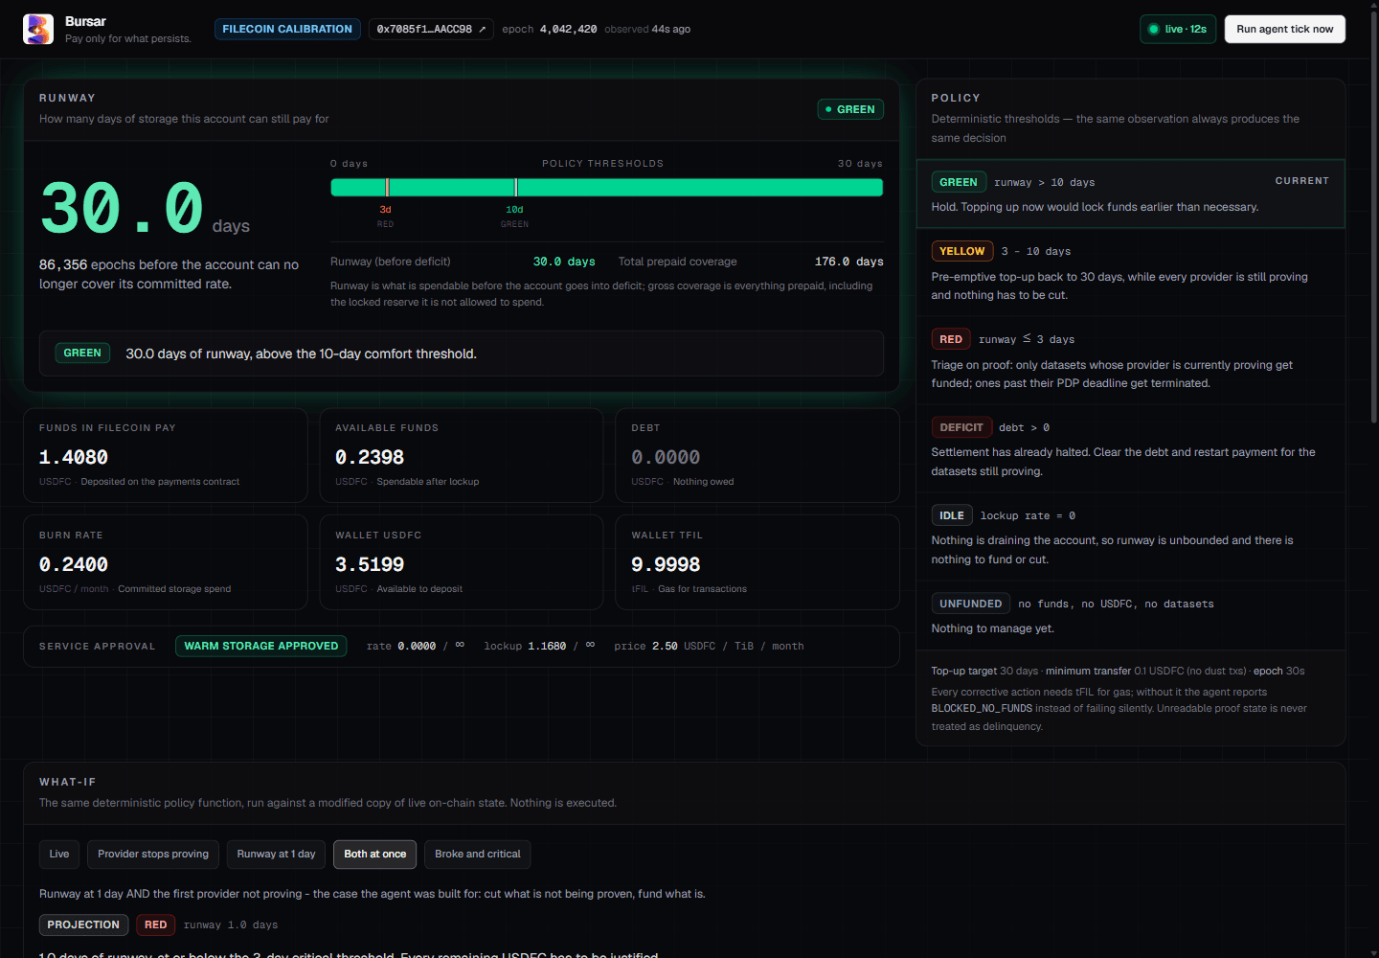Click the Bursar app logo icon

(x=38, y=29)
